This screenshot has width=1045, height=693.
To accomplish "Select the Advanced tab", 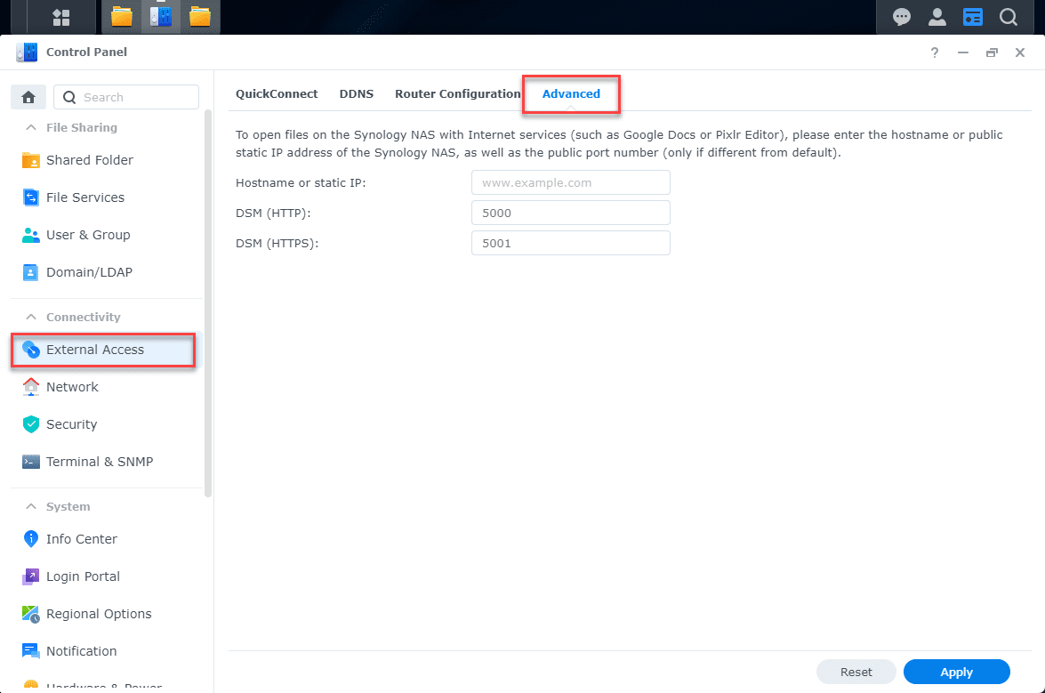I will 571,94.
